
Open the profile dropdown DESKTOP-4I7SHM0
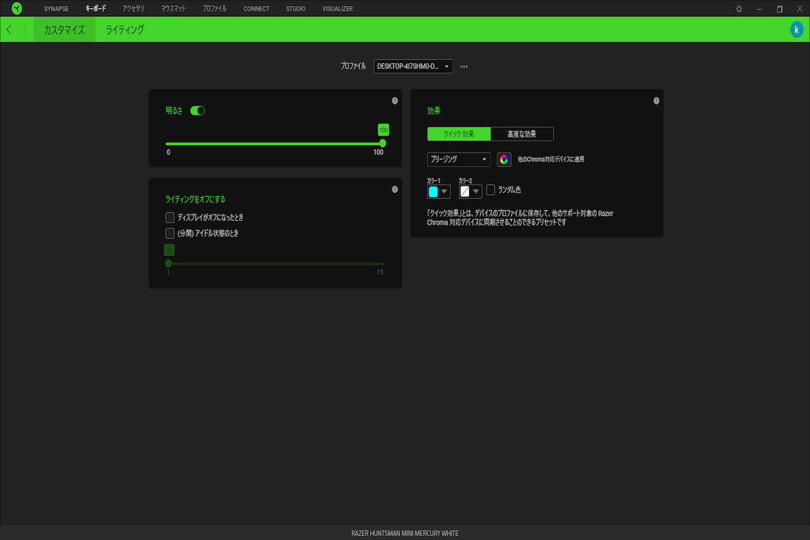[x=413, y=66]
